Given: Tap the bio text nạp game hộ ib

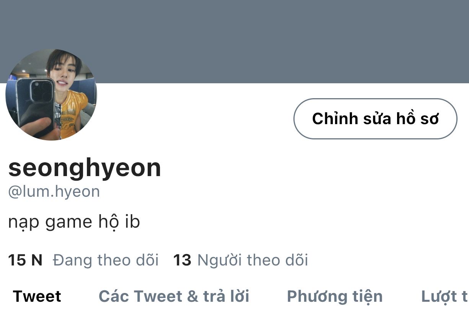Looking at the screenshot, I should pyautogui.click(x=74, y=222).
